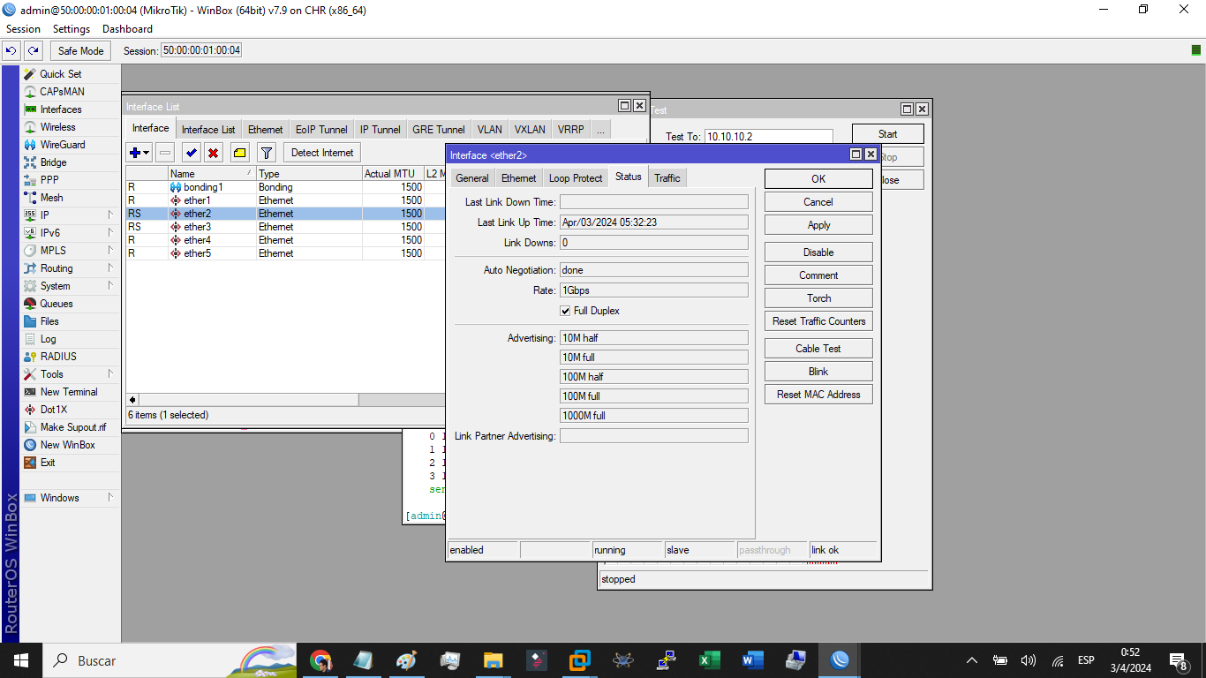Click the yellow Comment toolbar icon
The height and width of the screenshot is (678, 1206).
tap(239, 153)
